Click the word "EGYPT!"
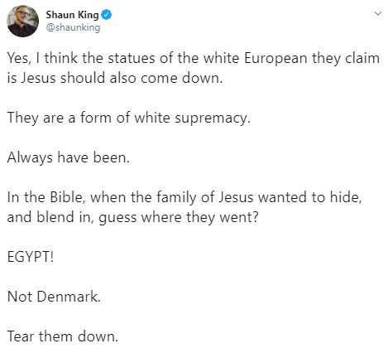 click(31, 257)
